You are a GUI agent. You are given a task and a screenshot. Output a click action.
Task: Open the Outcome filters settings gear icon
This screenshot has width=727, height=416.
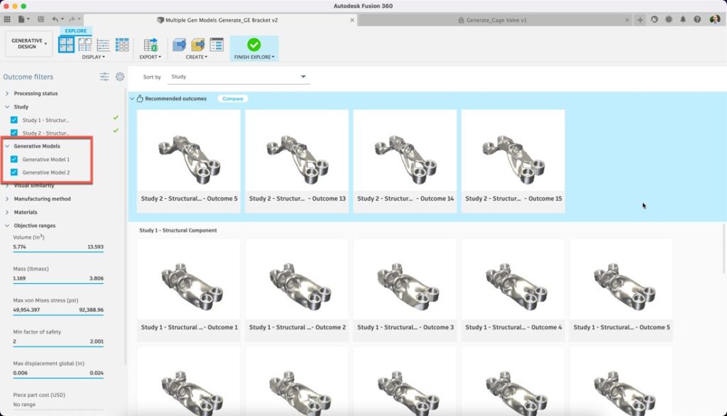[119, 77]
